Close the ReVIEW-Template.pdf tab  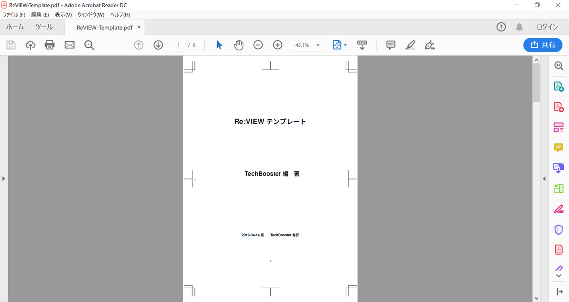click(139, 27)
